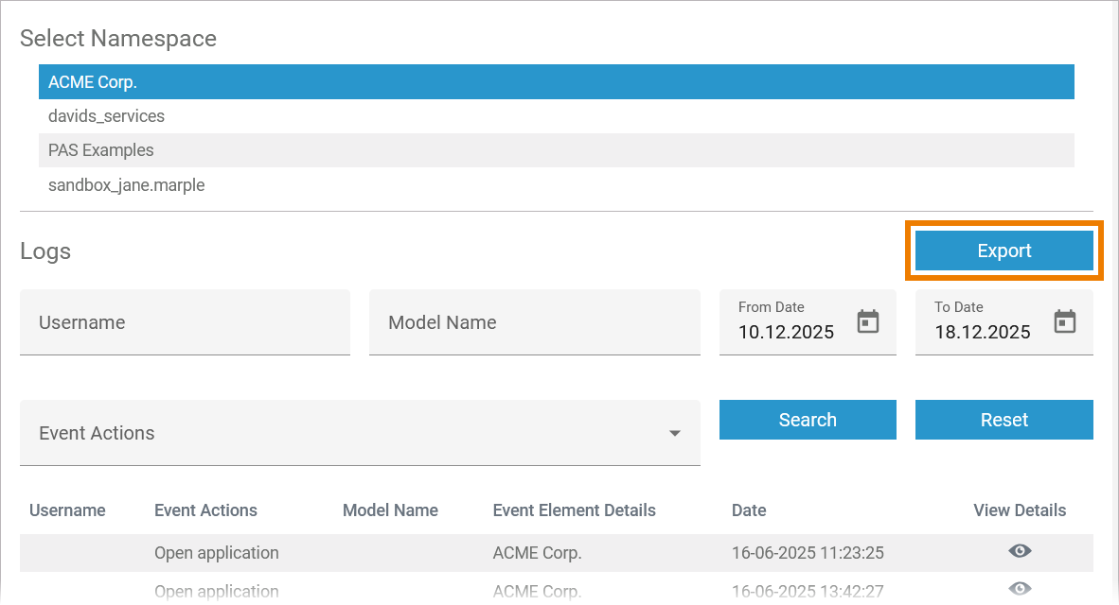Reset the log filters
The image size is (1119, 605).
click(x=1004, y=420)
